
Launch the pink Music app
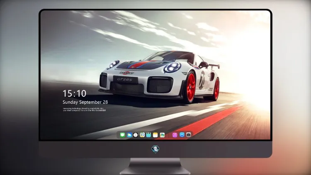click(175, 135)
